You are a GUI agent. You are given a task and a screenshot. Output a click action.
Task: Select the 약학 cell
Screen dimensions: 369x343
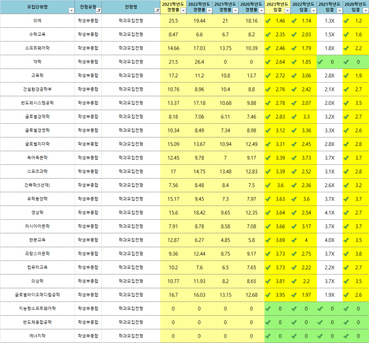(x=37, y=62)
